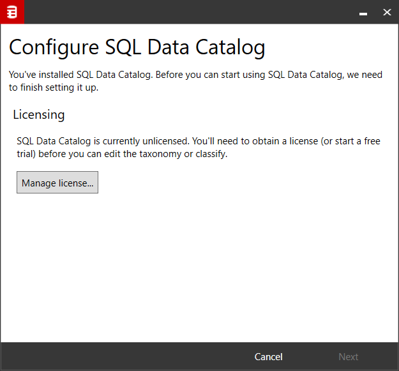
Task: Click the red Redgate logo icon
Action: [11, 11]
